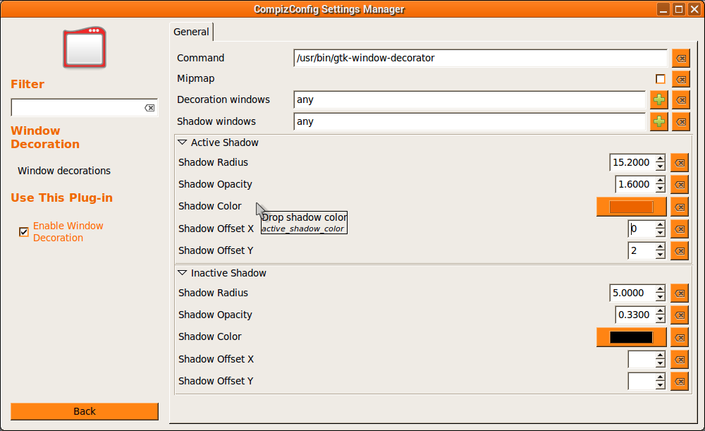This screenshot has height=431, width=705.
Task: Reset Active Shadow Opacity to default
Action: 680,184
